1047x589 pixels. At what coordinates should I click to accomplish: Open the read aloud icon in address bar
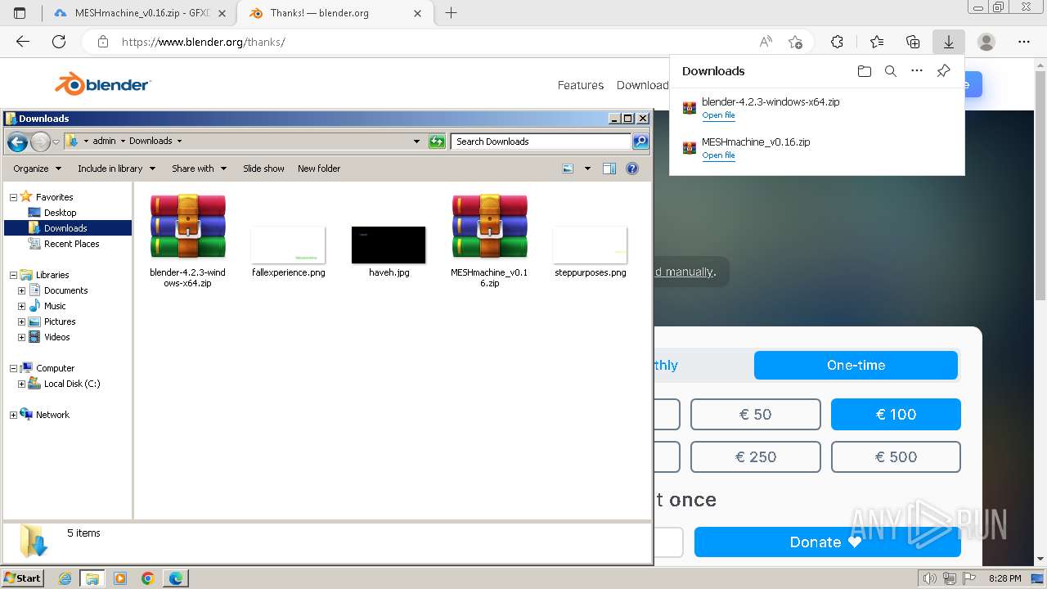766,42
